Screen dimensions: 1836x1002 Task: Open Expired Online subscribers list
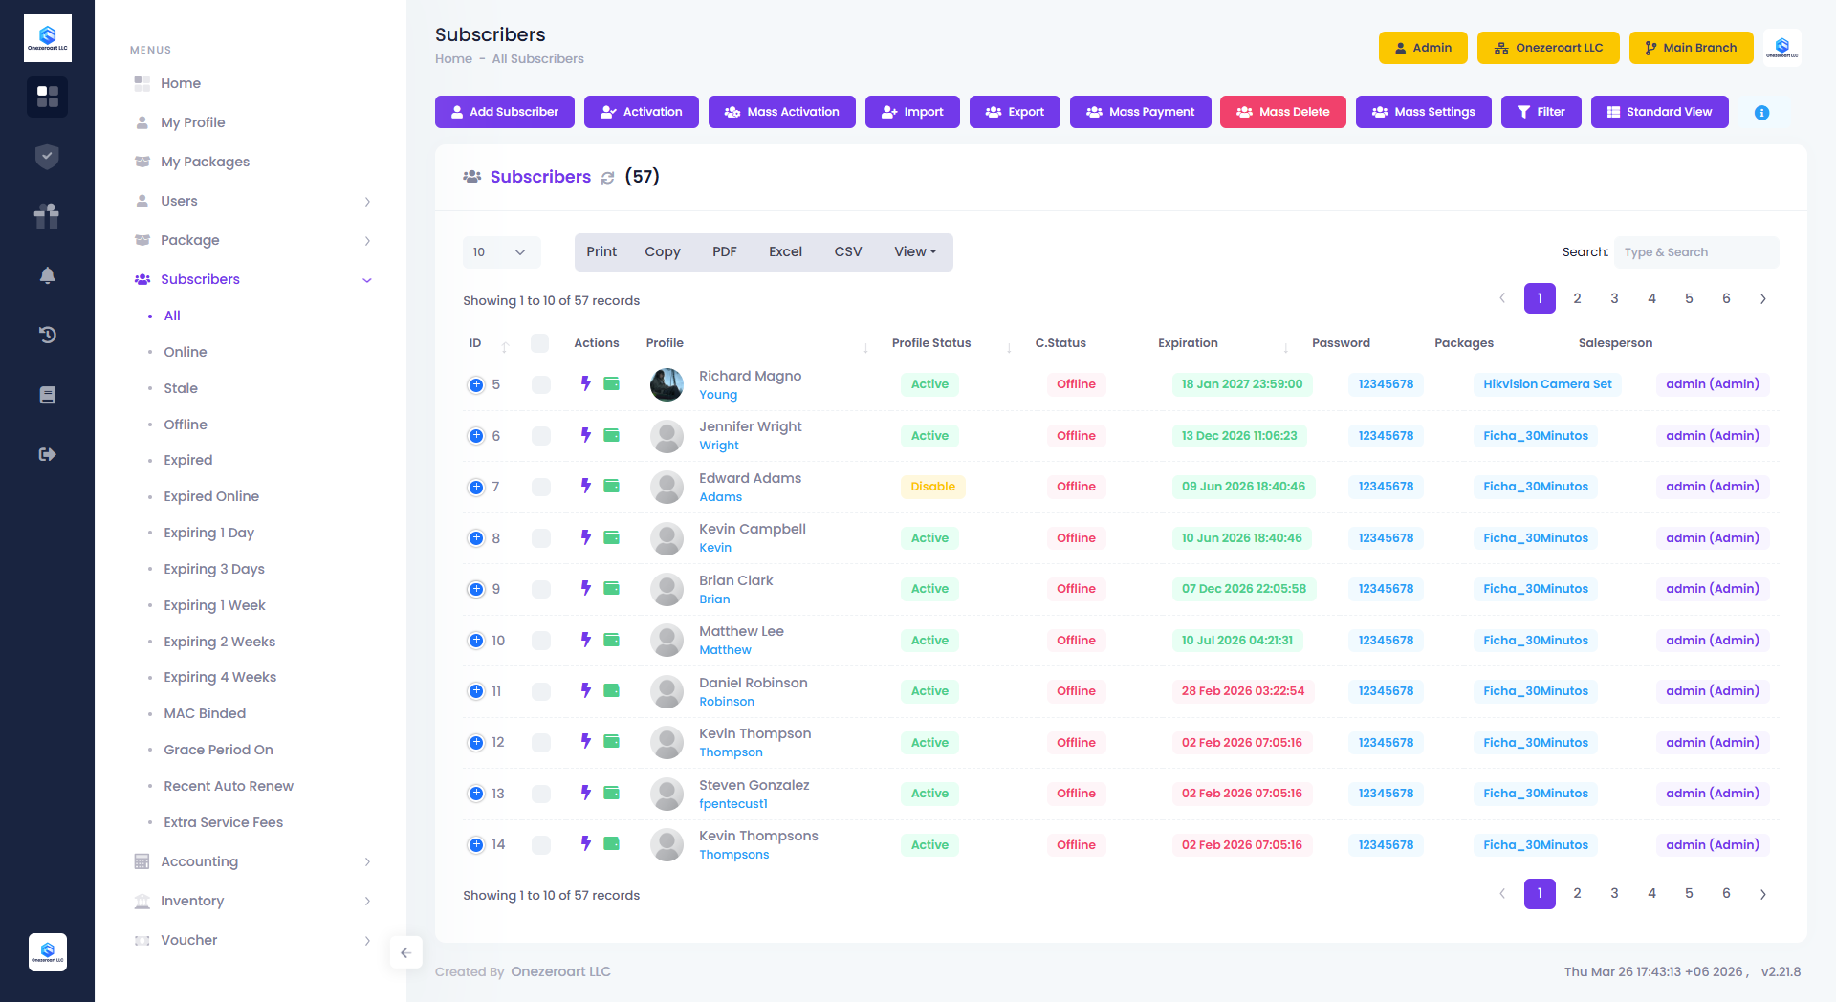[211, 496]
